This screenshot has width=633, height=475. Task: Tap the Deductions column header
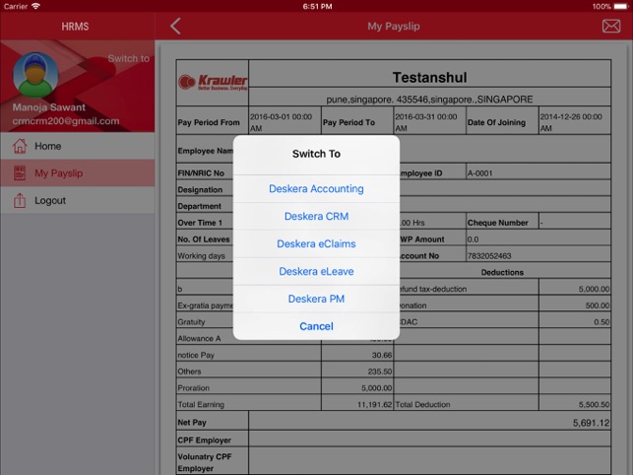point(502,272)
